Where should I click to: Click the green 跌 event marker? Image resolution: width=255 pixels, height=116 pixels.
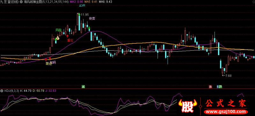tap(220, 87)
